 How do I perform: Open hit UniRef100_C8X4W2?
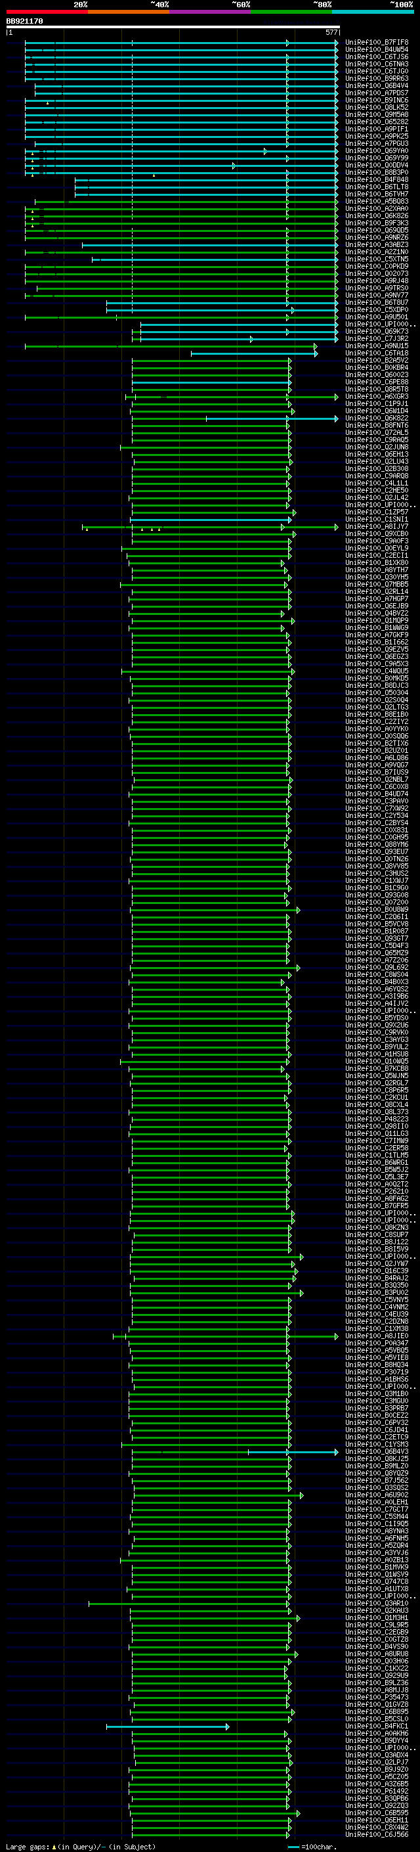[x=377, y=1827]
